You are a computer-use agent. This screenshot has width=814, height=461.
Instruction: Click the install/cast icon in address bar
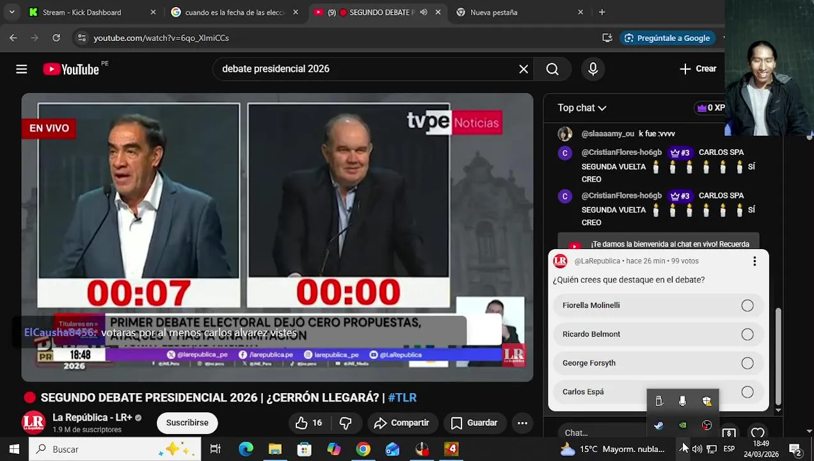coord(607,38)
